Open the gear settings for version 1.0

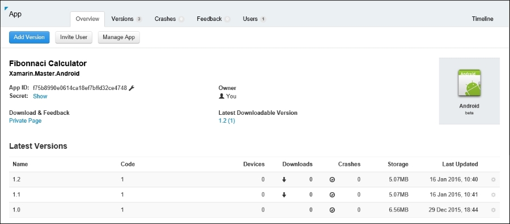point(494,210)
